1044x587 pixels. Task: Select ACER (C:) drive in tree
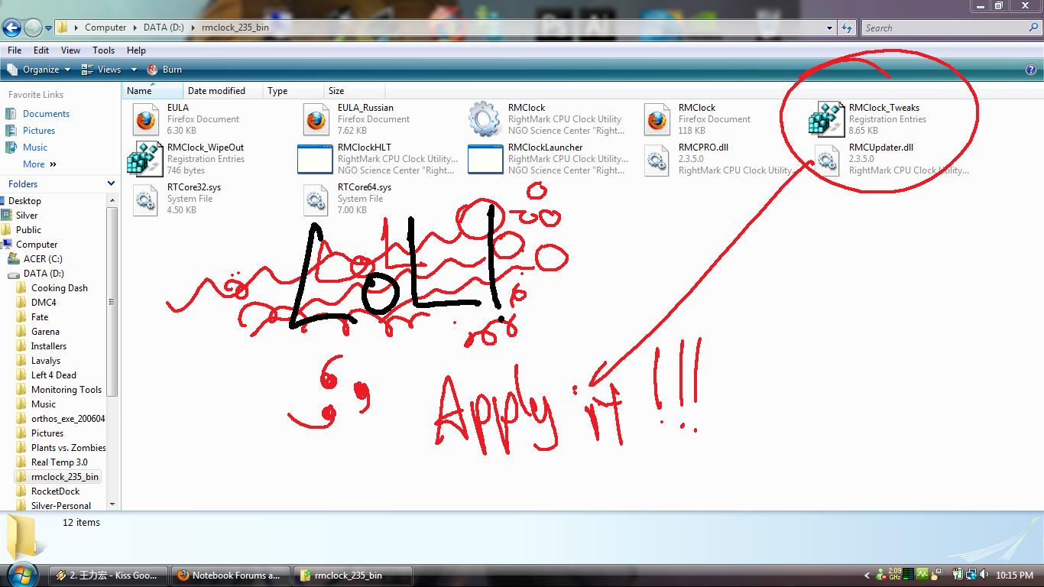43,259
